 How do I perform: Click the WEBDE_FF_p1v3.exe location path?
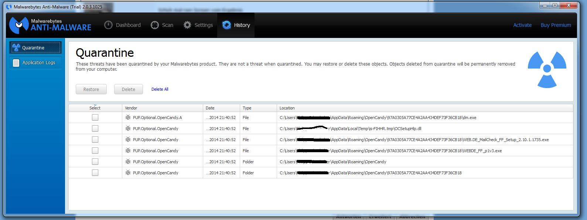pos(390,151)
